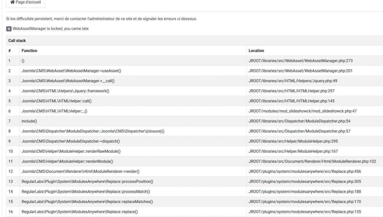Select the WebAssetManager->__call() function cell

[132, 81]
